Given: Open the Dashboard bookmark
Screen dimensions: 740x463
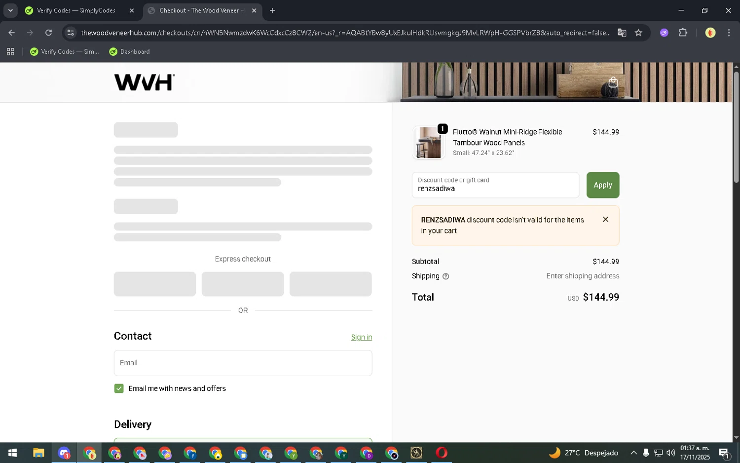Looking at the screenshot, I should point(129,51).
